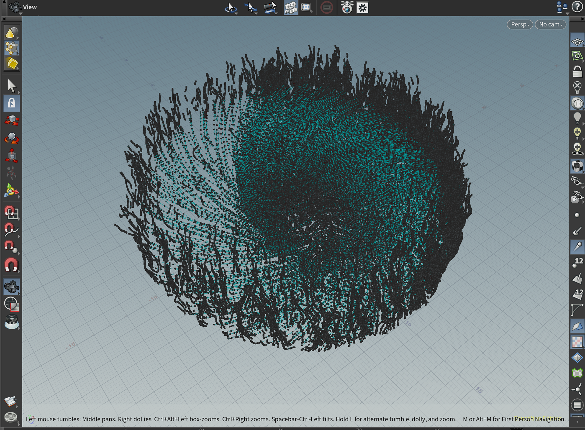The image size is (585, 430).
Task: Toggle the construction plane grid icon
Action: click(x=577, y=42)
